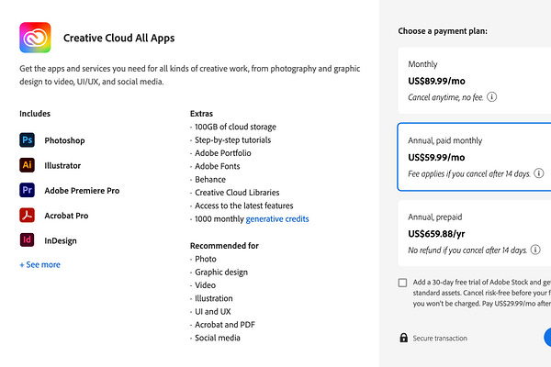Click the UI and UX recommendation item
Screen dimensions: 551x367
click(213, 312)
